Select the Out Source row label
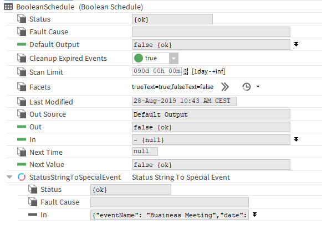This screenshot has width=322, height=230. point(48,114)
